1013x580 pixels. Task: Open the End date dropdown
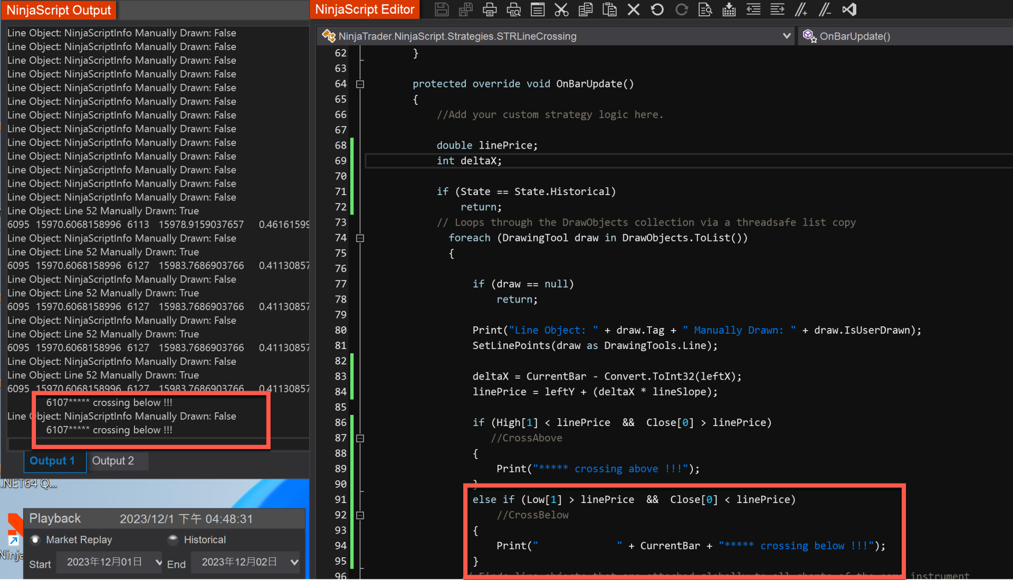pyautogui.click(x=294, y=562)
